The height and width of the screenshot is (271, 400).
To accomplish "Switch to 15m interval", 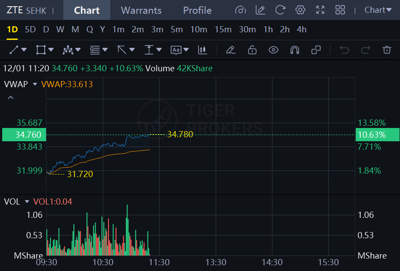I will pyautogui.click(x=223, y=30).
